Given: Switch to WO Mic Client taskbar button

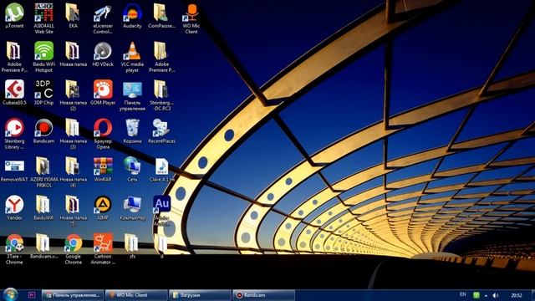Looking at the screenshot, I should coord(136,295).
